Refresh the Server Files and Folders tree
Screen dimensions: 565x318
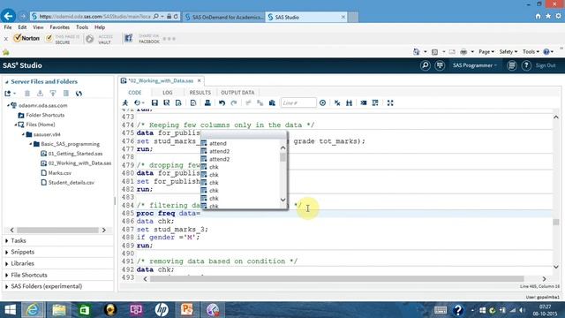click(79, 94)
